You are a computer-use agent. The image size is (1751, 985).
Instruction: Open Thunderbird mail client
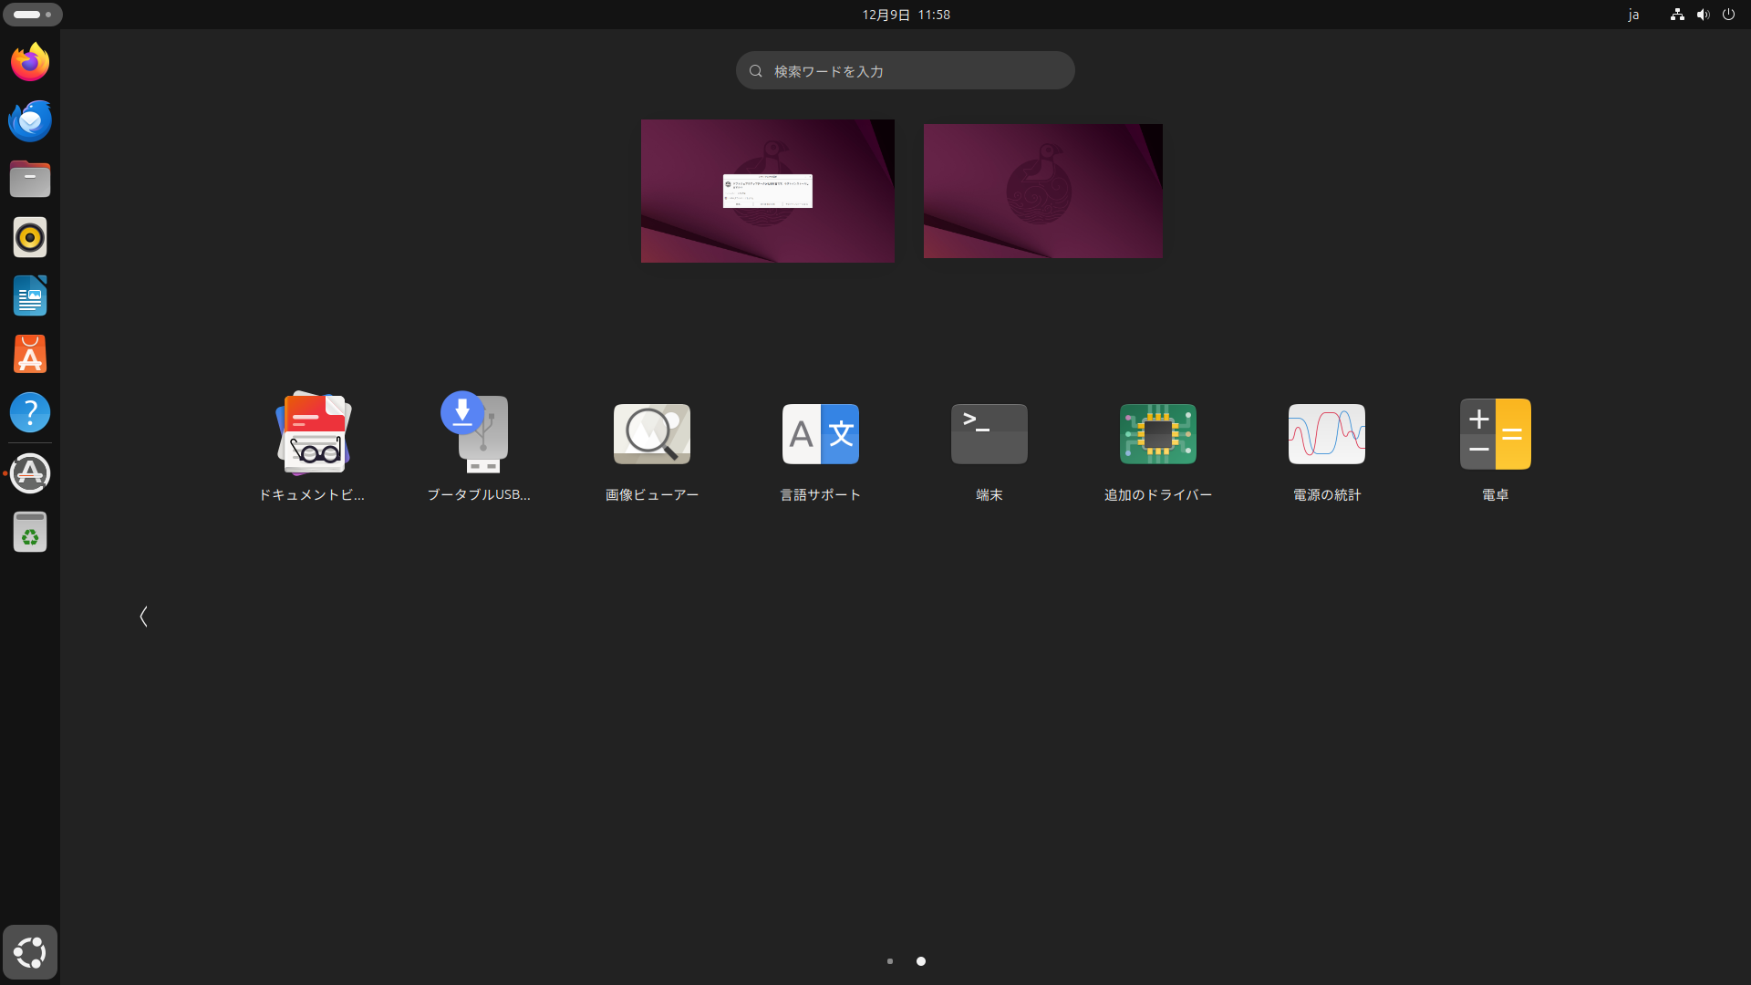tap(30, 119)
